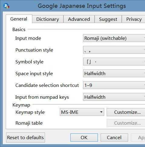Screen dimensions: 145x147
Task: Click the Romaji table label
Action: point(29,123)
